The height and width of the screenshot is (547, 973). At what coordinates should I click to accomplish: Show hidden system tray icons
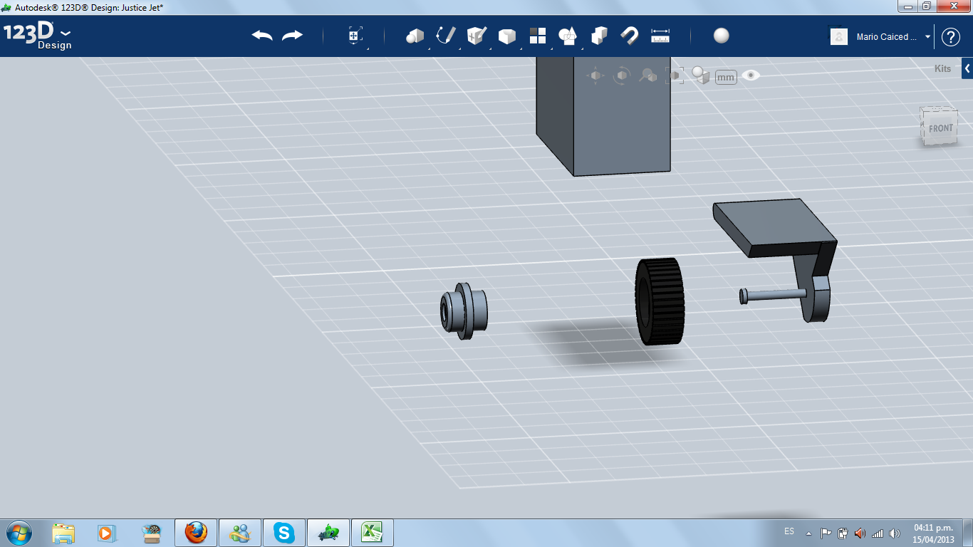point(808,533)
